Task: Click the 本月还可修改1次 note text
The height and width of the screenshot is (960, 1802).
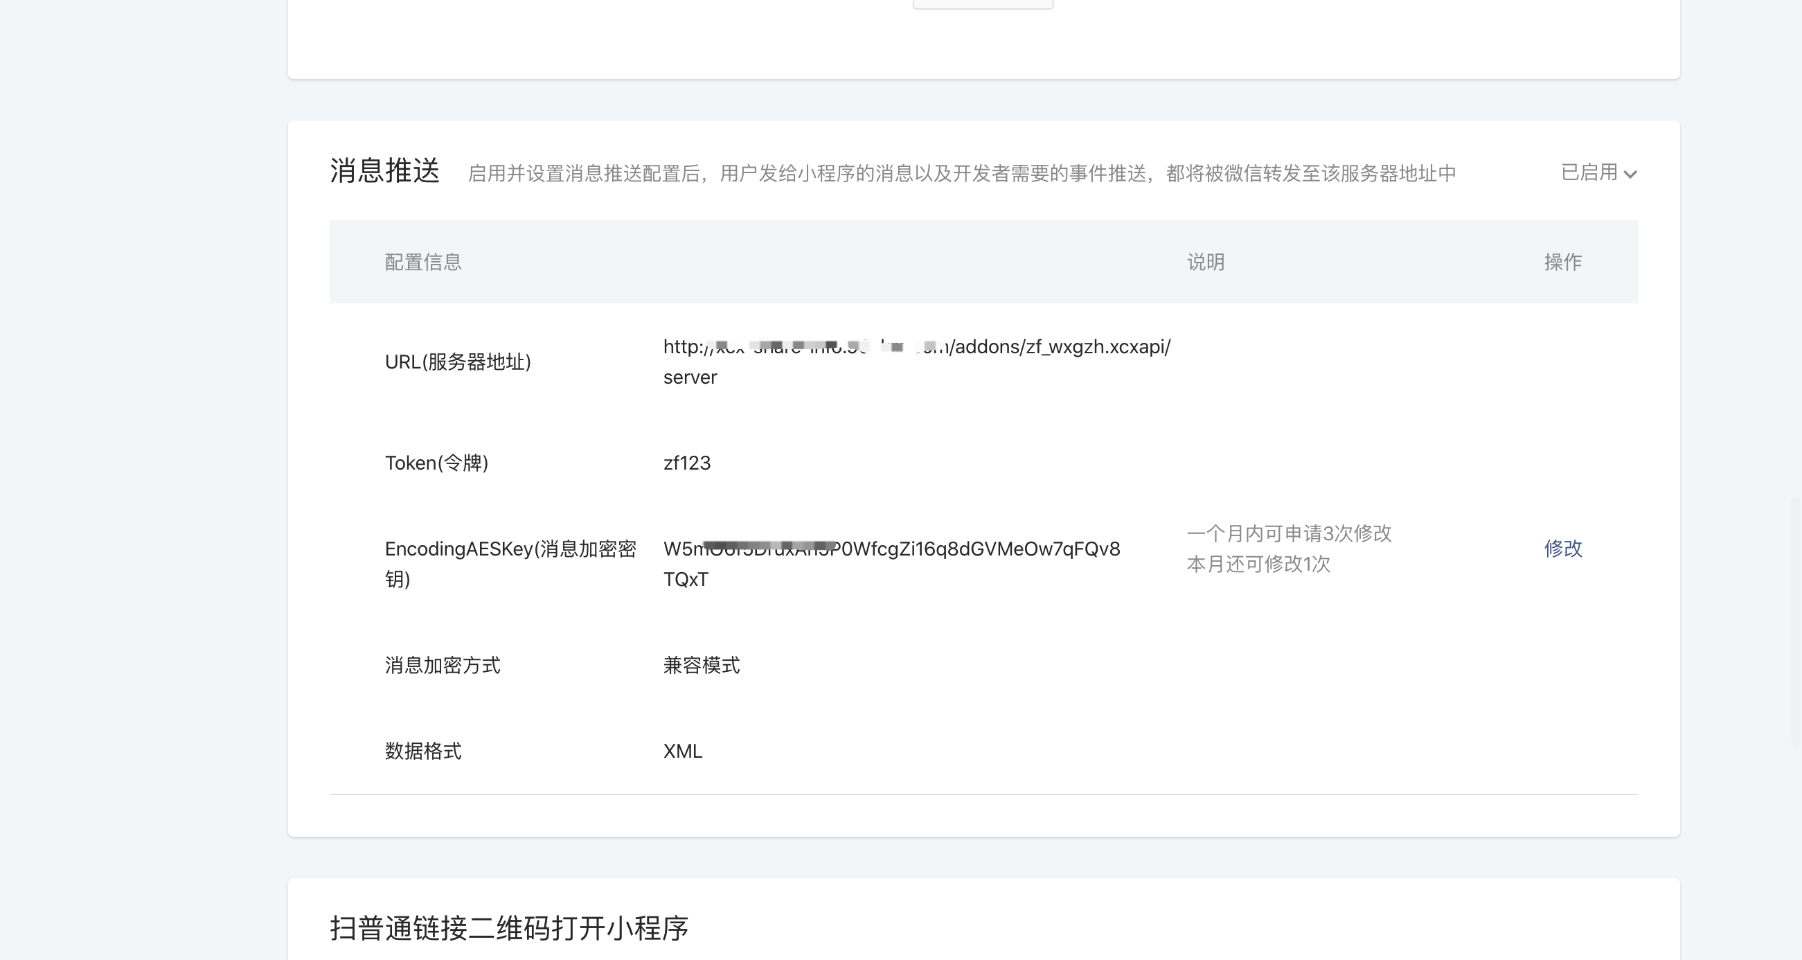Action: coord(1258,564)
